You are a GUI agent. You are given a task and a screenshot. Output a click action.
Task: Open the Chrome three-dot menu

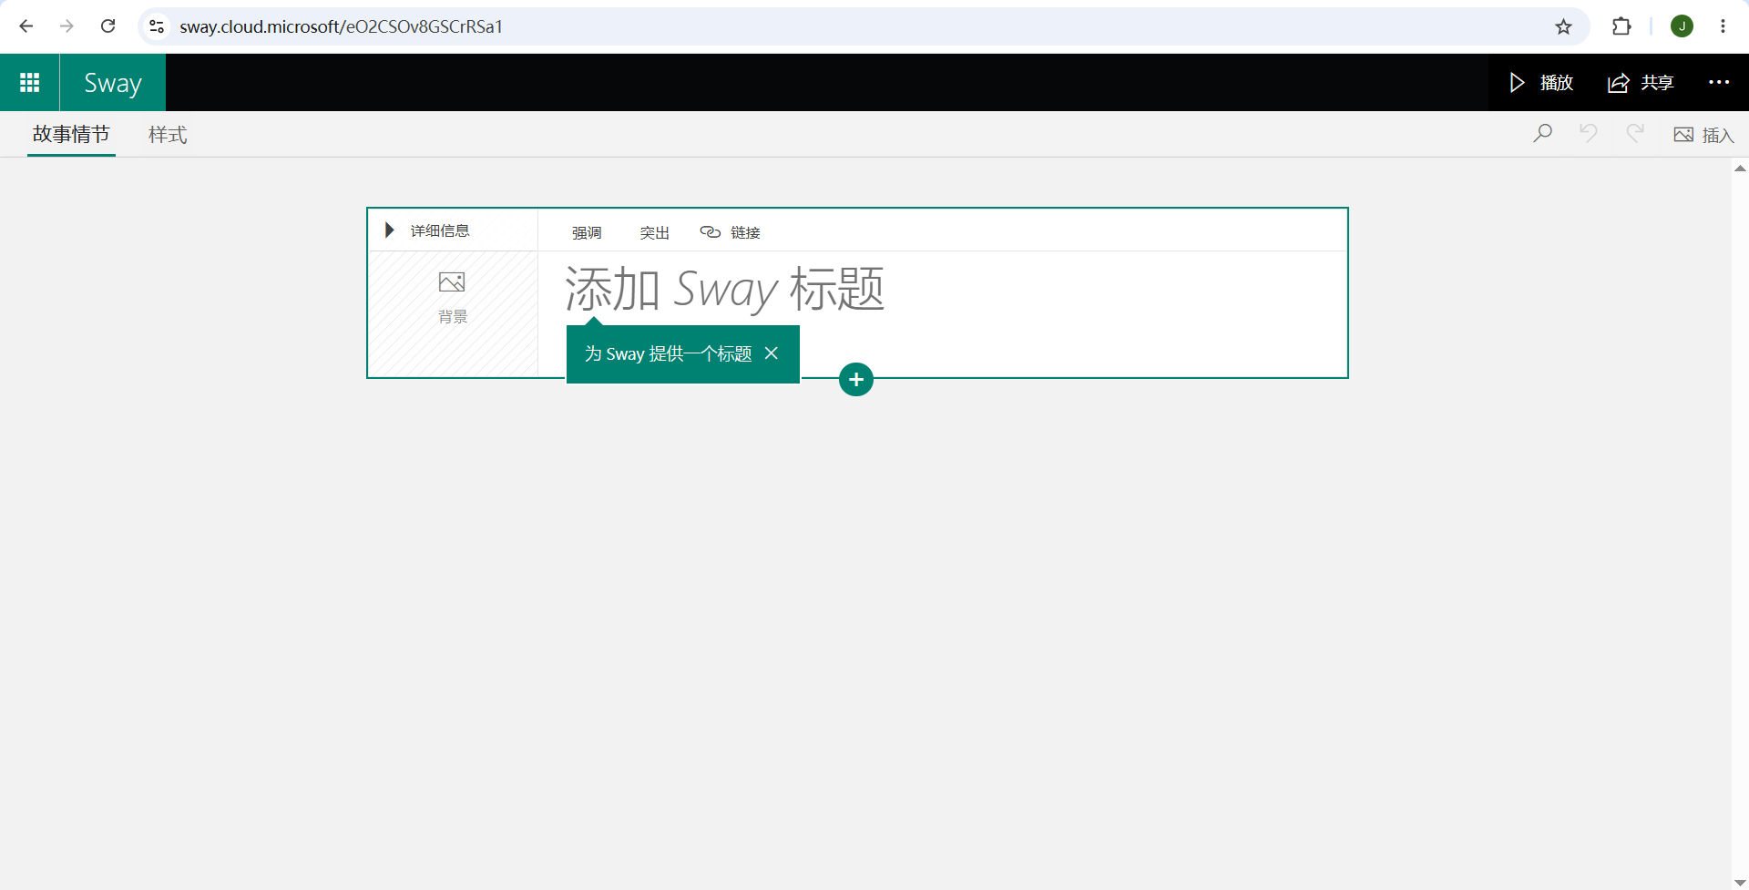[1723, 26]
